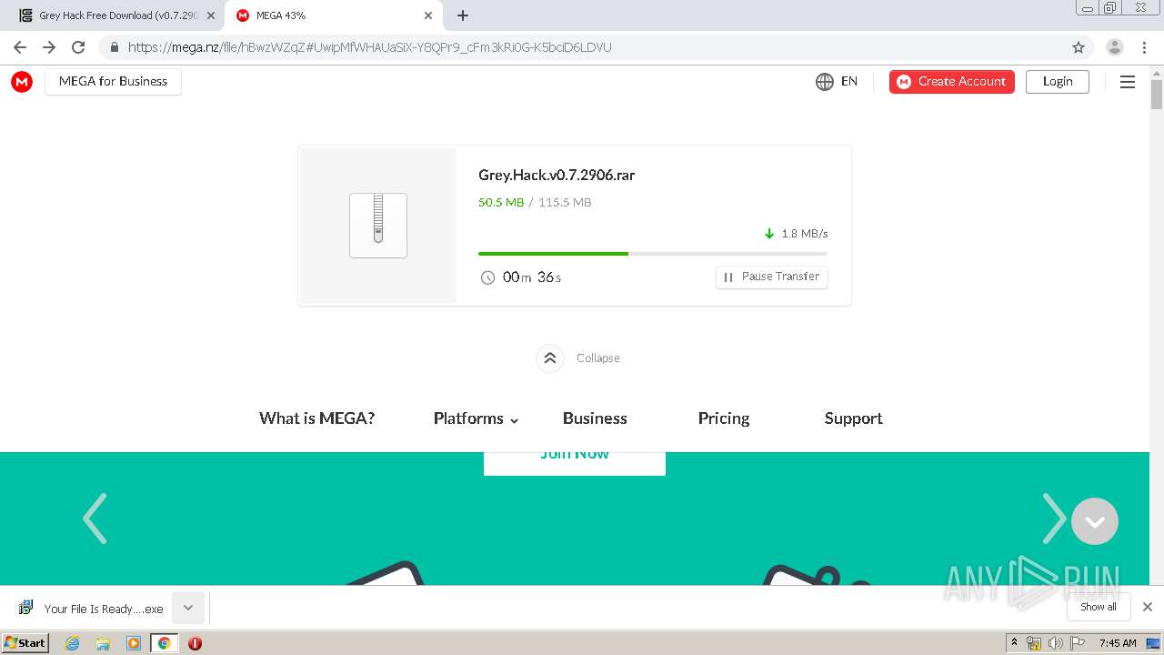The width and height of the screenshot is (1164, 655).
Task: Click the remaining time clock icon
Action: (487, 277)
